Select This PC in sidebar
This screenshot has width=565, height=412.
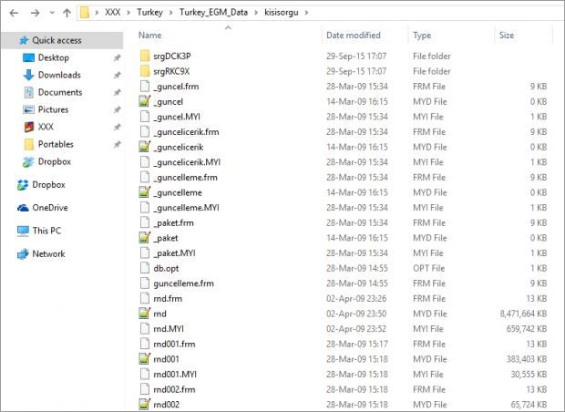pyautogui.click(x=46, y=231)
